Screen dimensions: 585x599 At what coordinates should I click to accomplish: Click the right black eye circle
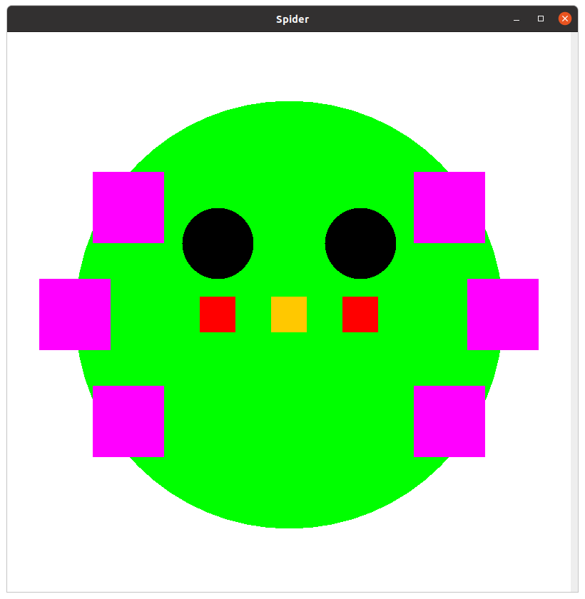[x=360, y=243]
